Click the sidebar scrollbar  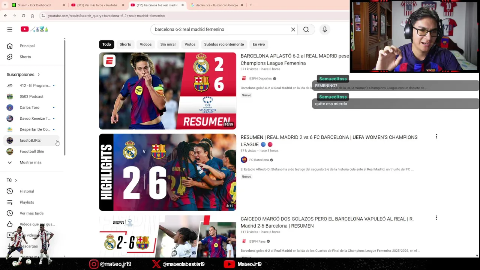point(64,97)
